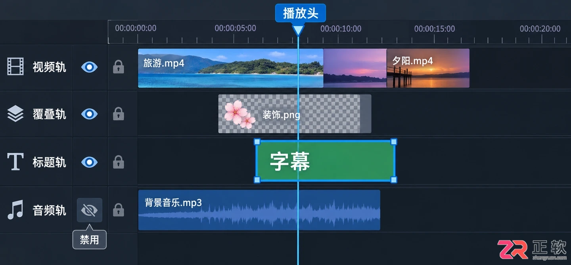The width and height of the screenshot is (571, 265).
Task: Select the 背景音乐.mp3 audio clip
Action: (x=259, y=210)
